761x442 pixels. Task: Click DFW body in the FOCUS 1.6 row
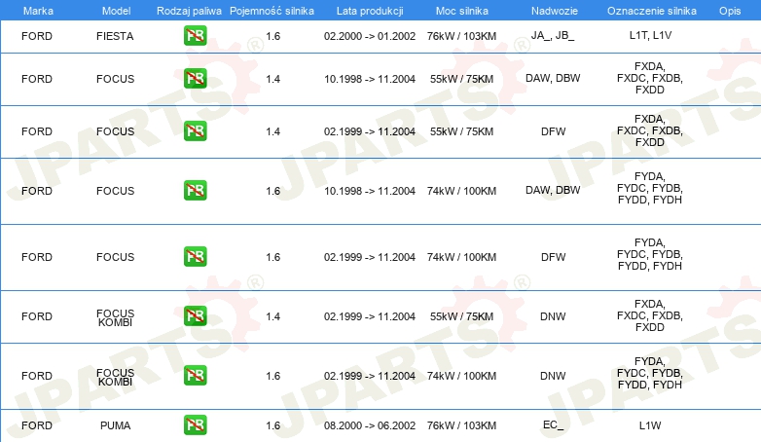point(554,257)
